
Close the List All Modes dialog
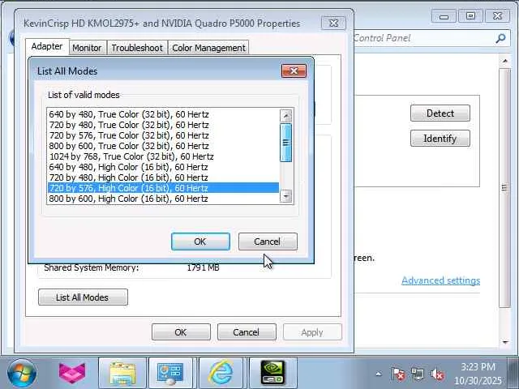(294, 71)
